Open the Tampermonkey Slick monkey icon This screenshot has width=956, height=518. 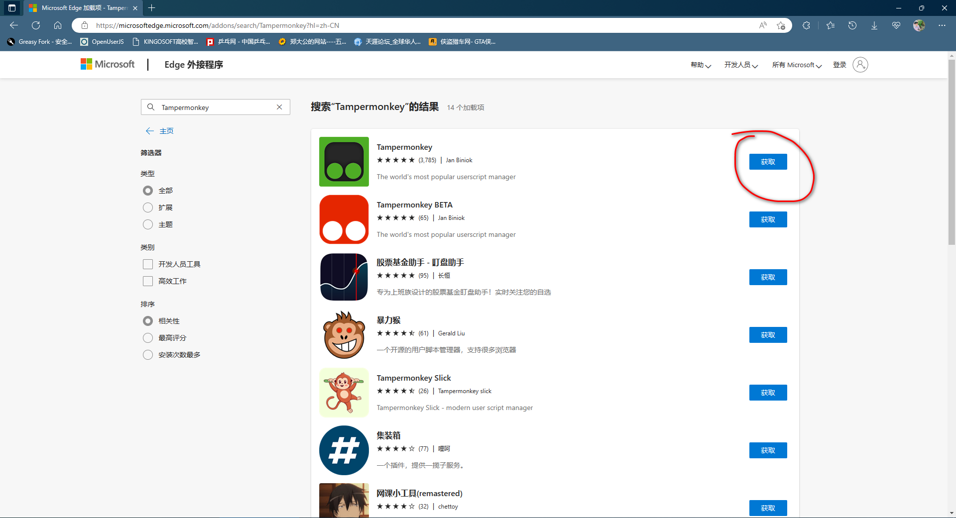[344, 393]
